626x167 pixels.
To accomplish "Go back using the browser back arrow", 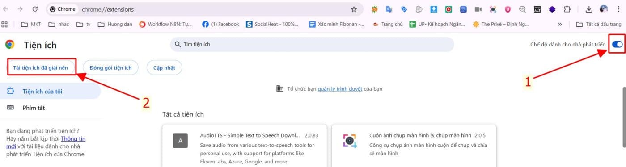I will point(5,9).
